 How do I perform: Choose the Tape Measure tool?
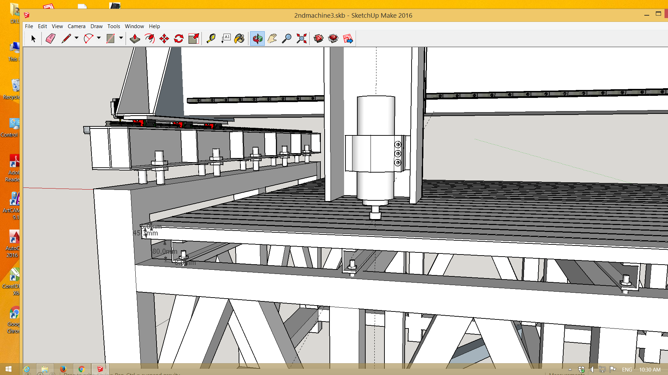coord(211,39)
